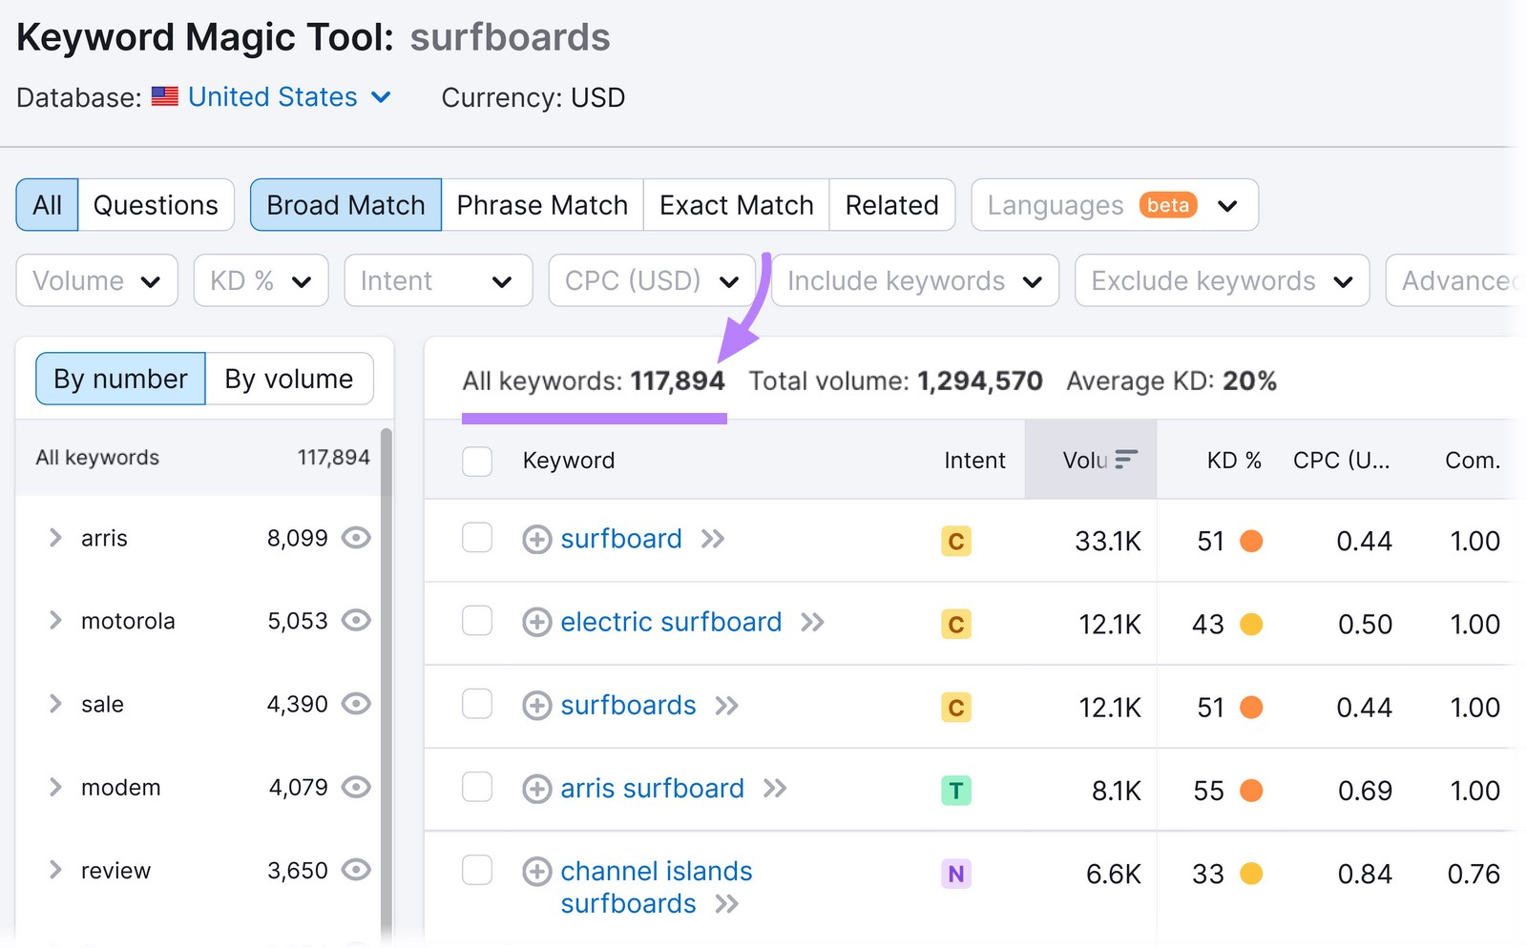Open the "surfboard" keyword link

621,538
